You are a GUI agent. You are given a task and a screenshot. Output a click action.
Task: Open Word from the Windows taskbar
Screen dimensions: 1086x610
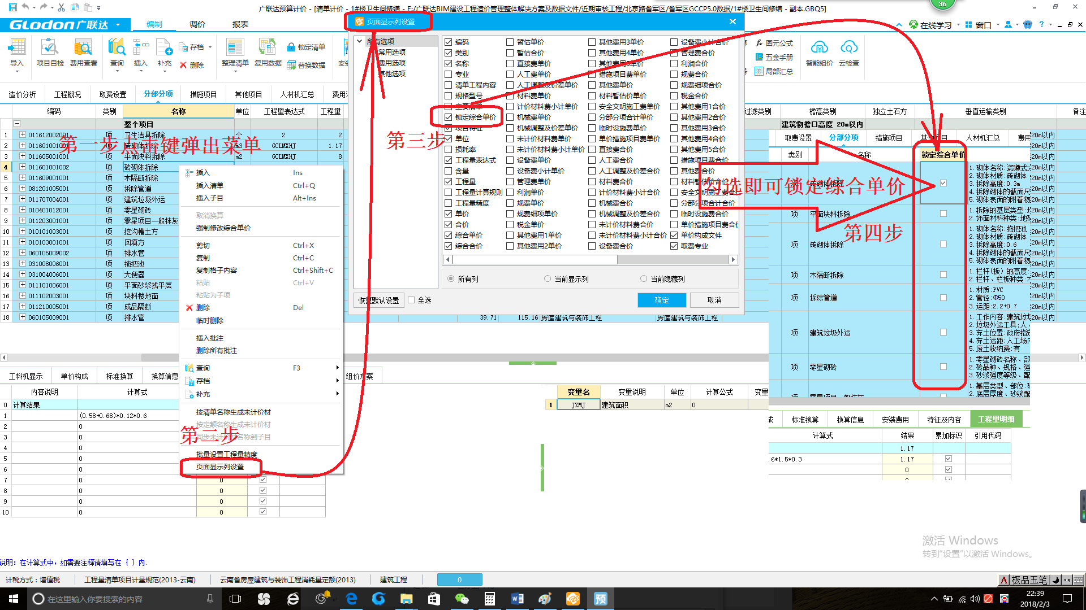(518, 599)
